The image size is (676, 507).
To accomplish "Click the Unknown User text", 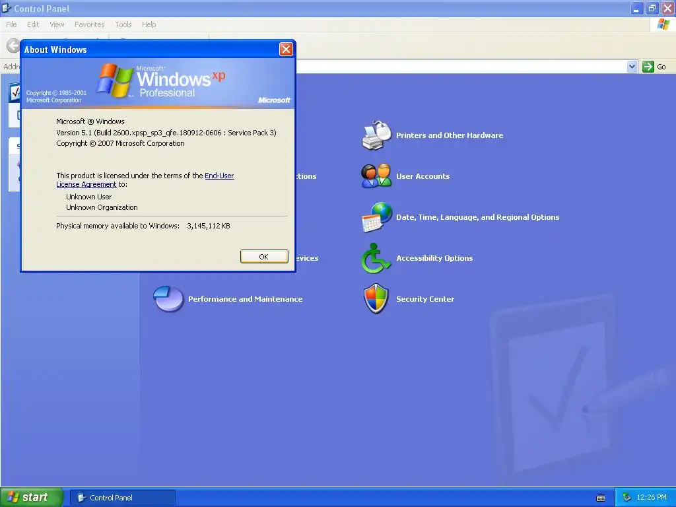I will click(89, 197).
